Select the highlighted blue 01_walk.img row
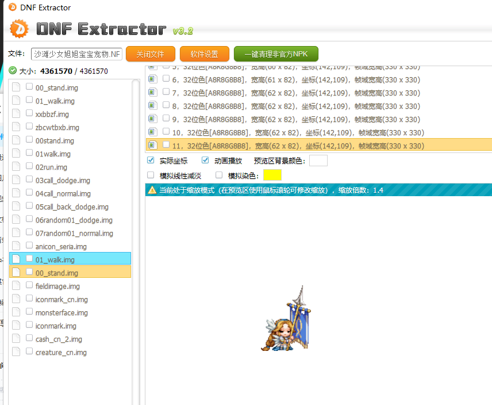492x405 pixels. [x=70, y=259]
